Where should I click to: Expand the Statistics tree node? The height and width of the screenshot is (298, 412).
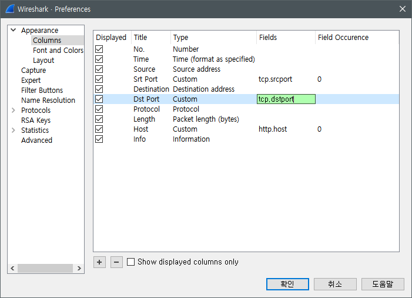click(x=13, y=130)
